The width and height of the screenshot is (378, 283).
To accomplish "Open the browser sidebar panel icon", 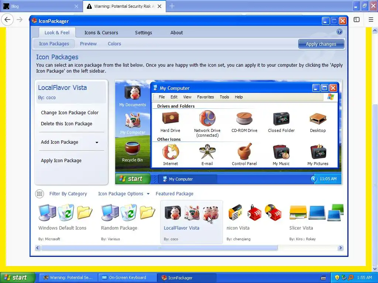I will click(x=357, y=20).
